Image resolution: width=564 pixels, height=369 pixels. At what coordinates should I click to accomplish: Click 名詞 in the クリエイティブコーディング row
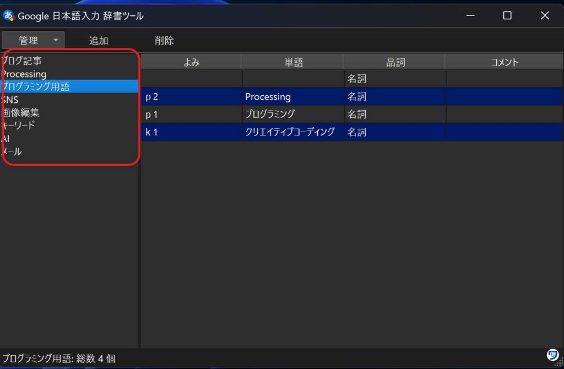pos(395,132)
